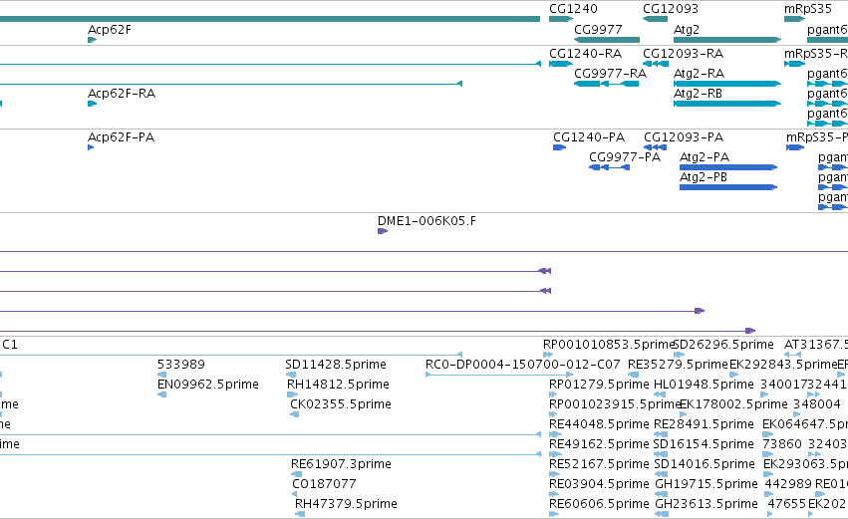The image size is (848, 519).
Task: Select the RE44048.5prime label
Action: pyautogui.click(x=599, y=423)
